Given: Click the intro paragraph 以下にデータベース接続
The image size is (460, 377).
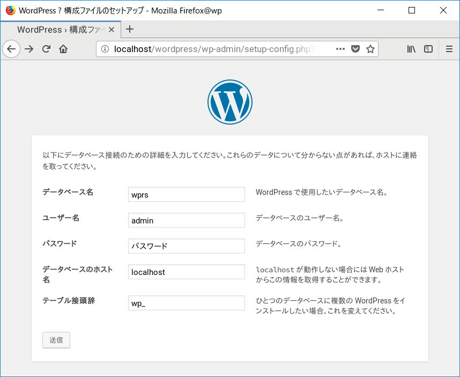Looking at the screenshot, I should coord(229,161).
